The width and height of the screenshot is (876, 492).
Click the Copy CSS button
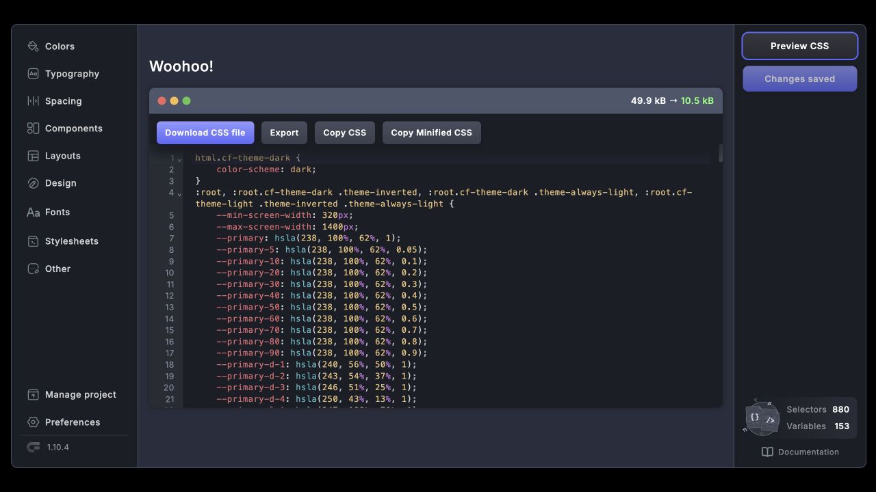(345, 133)
